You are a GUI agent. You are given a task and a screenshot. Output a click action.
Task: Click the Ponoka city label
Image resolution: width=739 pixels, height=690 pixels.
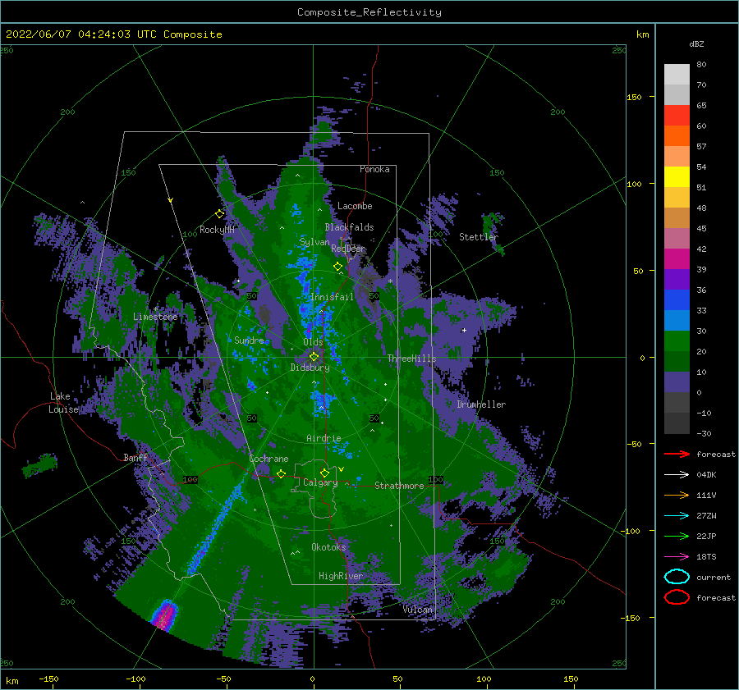click(x=374, y=169)
